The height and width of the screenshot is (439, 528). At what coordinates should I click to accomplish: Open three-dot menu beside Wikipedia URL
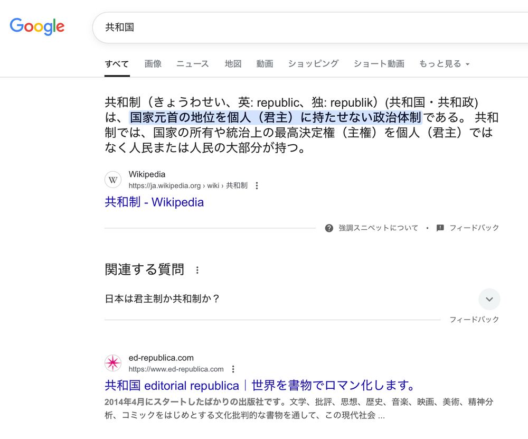[257, 185]
